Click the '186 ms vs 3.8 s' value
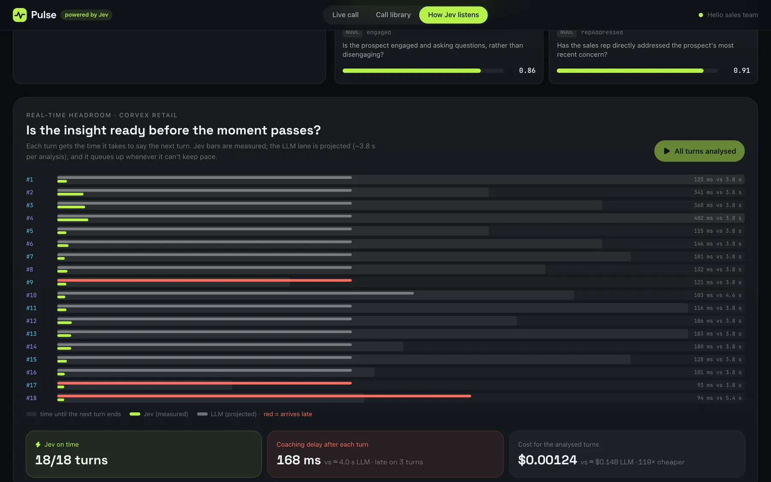This screenshot has height=482, width=771. click(717, 321)
